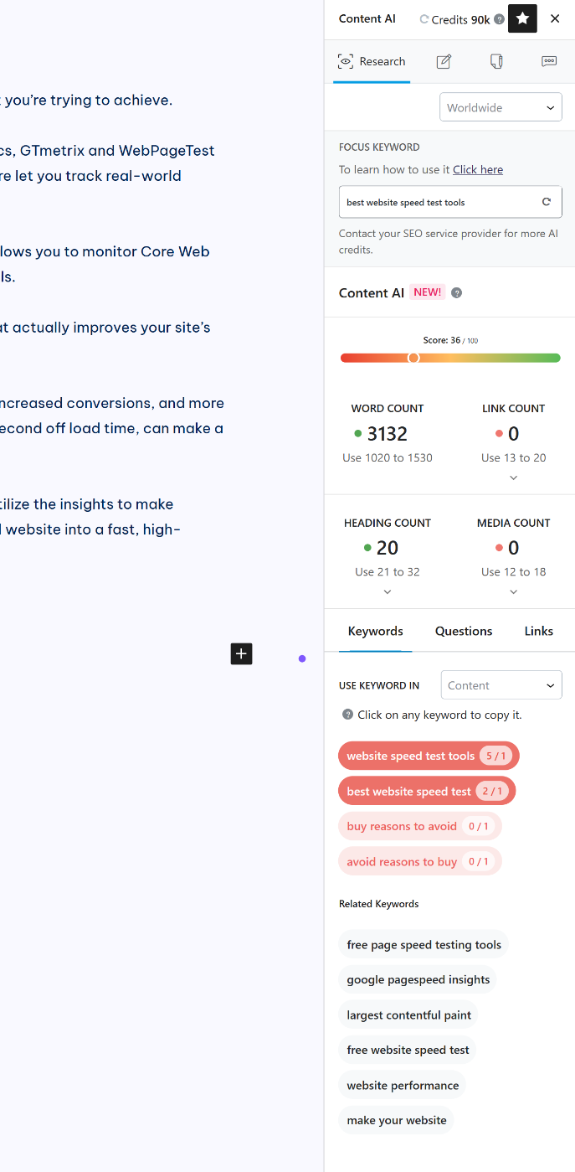
Task: Click the focus keyword input field
Action: 435,201
